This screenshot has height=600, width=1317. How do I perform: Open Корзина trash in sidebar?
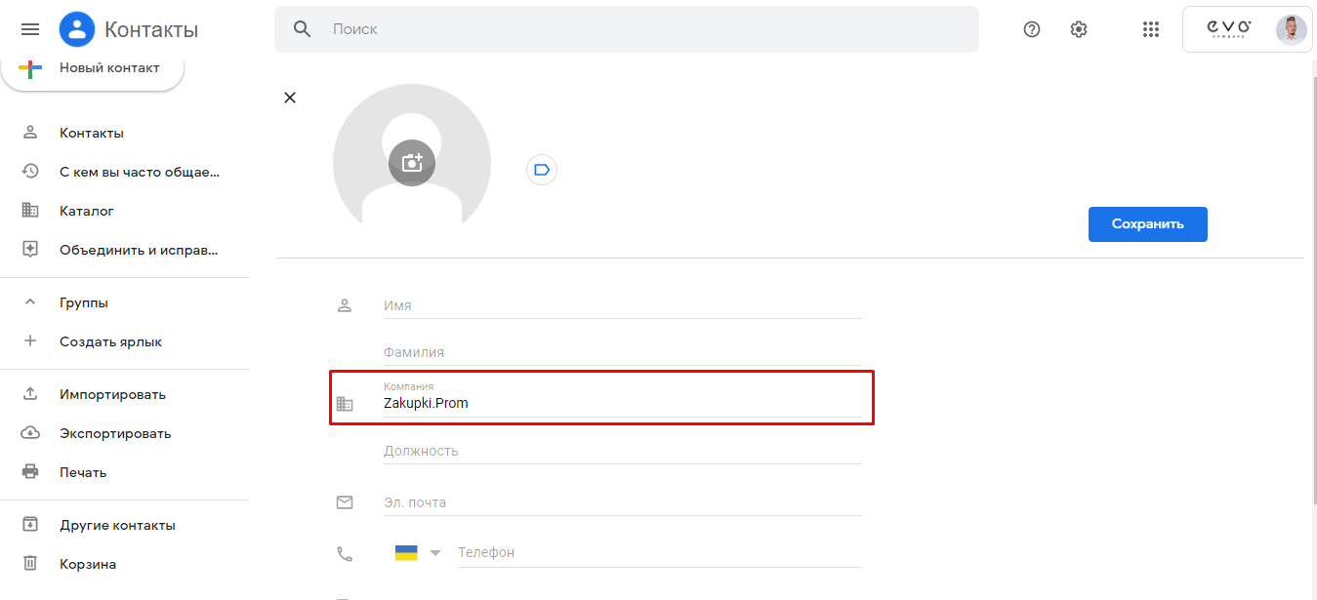tap(87, 564)
